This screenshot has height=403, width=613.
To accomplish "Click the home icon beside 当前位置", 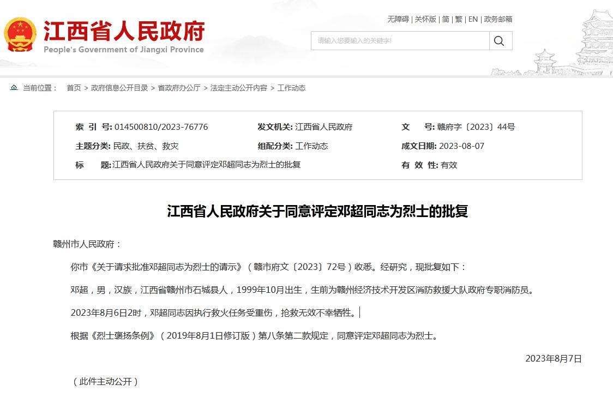I will pos(14,88).
